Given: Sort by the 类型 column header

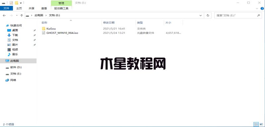Looking at the screenshot, I should [140, 23].
